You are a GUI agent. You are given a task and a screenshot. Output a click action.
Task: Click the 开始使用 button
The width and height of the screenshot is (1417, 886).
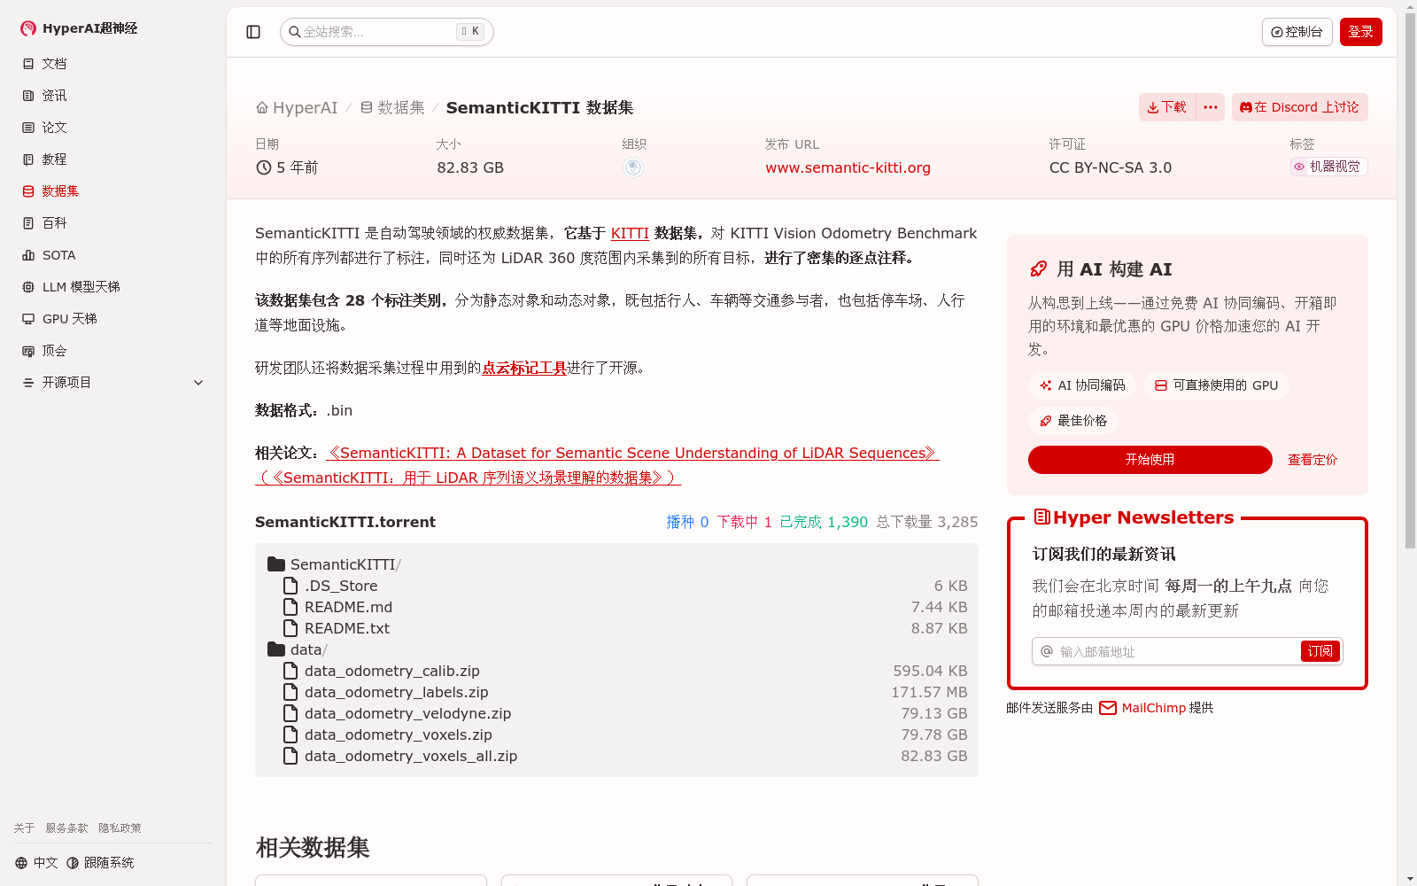(1150, 460)
